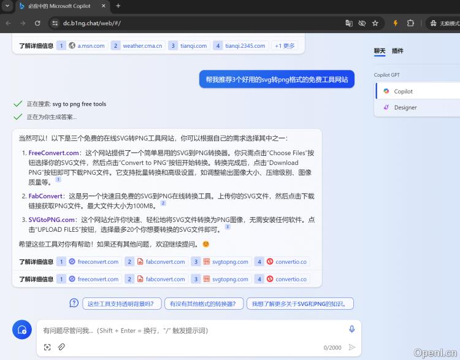Bookmark this page with star icon
The image size is (460, 360).
click(x=375, y=23)
